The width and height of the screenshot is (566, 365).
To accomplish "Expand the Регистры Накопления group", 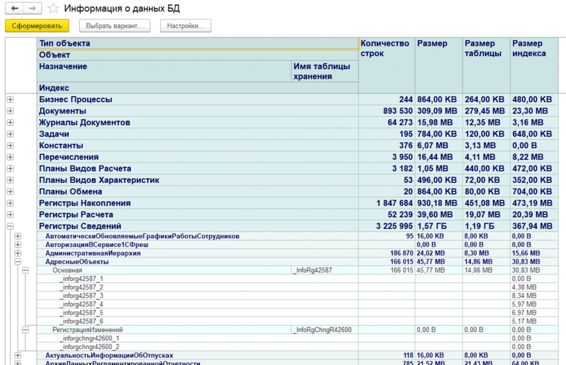I will point(11,204).
